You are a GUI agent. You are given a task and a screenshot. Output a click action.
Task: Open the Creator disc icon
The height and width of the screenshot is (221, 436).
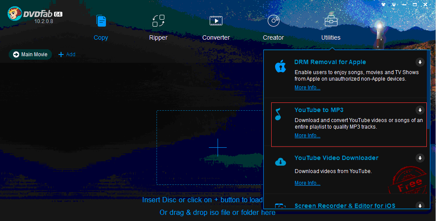tap(273, 21)
